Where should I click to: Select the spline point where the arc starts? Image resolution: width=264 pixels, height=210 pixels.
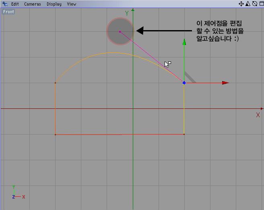coord(55,83)
